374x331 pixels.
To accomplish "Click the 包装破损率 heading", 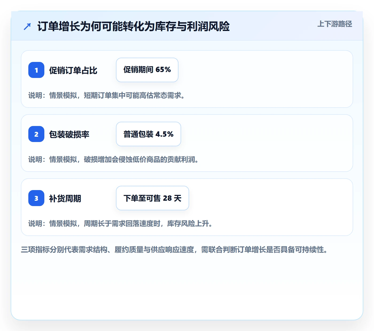I will 69,135.
